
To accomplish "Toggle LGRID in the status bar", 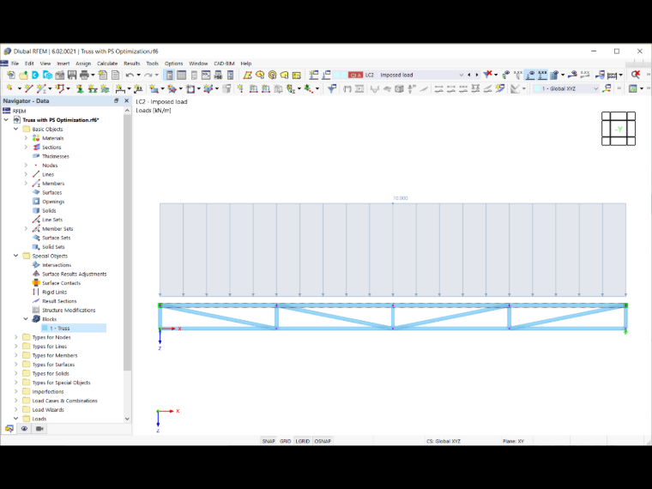I will coord(302,441).
